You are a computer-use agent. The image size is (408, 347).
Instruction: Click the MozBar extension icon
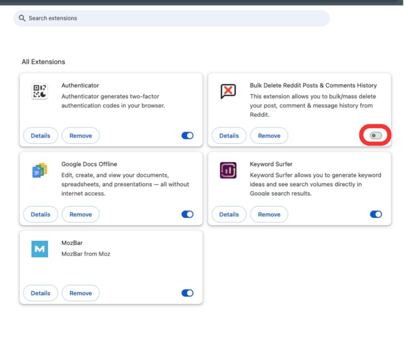38,249
